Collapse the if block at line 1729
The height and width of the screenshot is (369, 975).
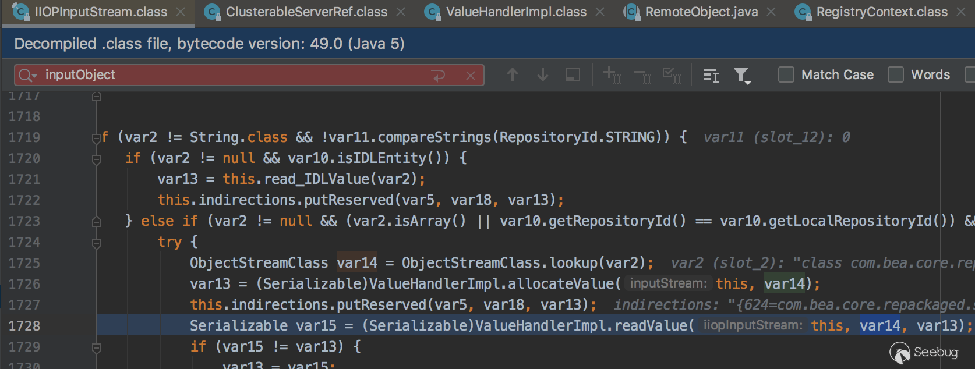(x=97, y=347)
